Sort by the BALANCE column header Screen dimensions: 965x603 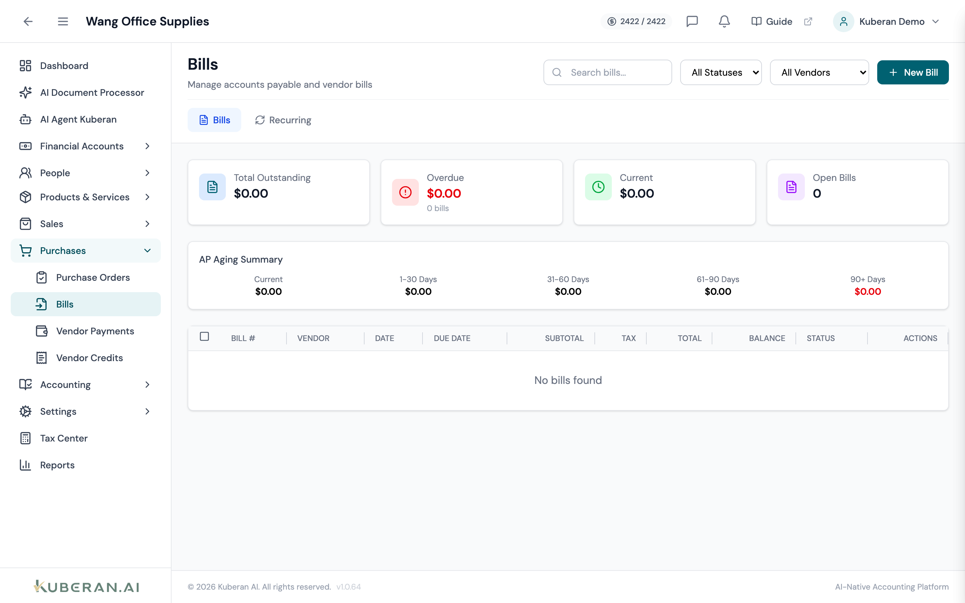pos(767,338)
